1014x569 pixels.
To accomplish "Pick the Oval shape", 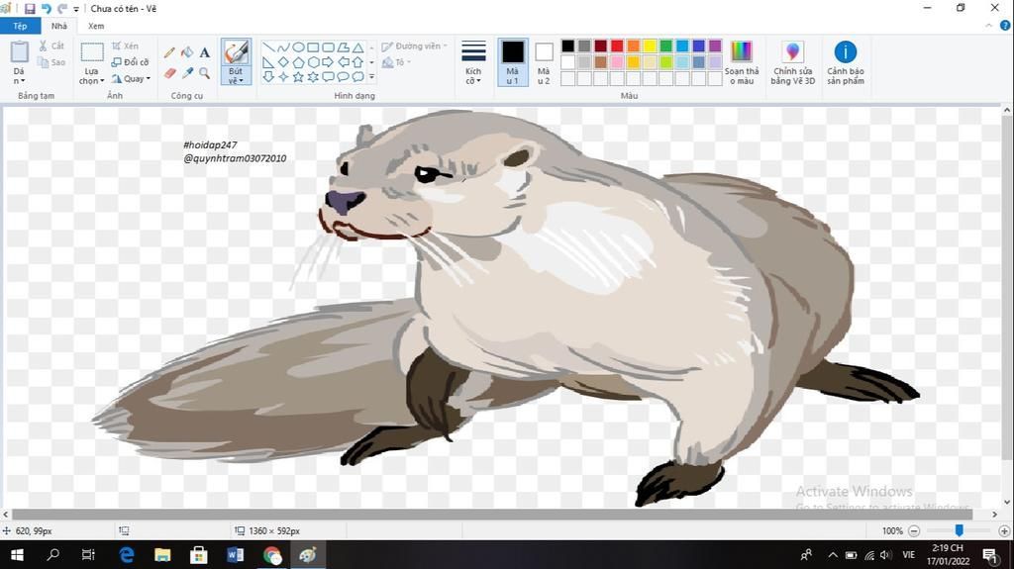I will point(298,47).
